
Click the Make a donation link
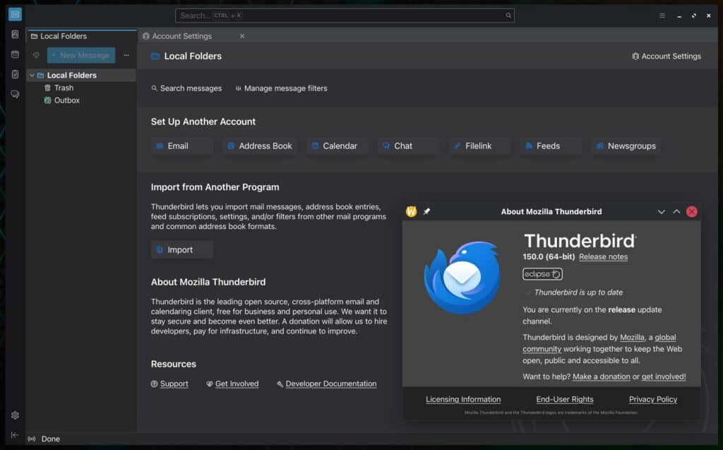601,377
